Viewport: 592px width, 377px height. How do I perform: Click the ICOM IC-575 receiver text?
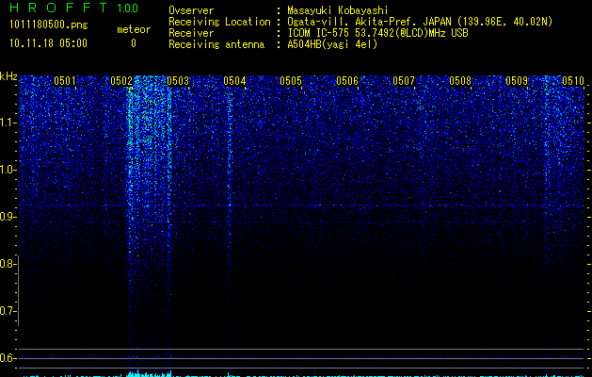[x=377, y=33]
